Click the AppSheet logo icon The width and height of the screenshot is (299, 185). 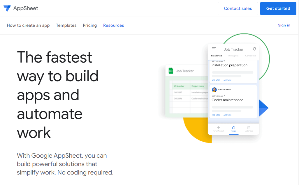(7, 8)
